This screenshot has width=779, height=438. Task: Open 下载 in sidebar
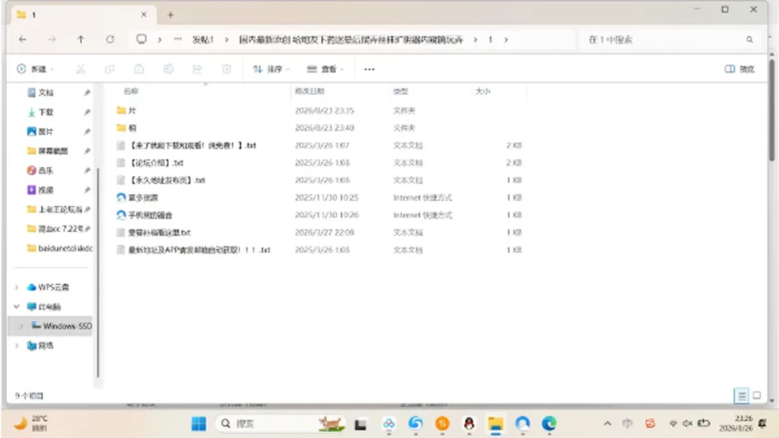coord(45,112)
